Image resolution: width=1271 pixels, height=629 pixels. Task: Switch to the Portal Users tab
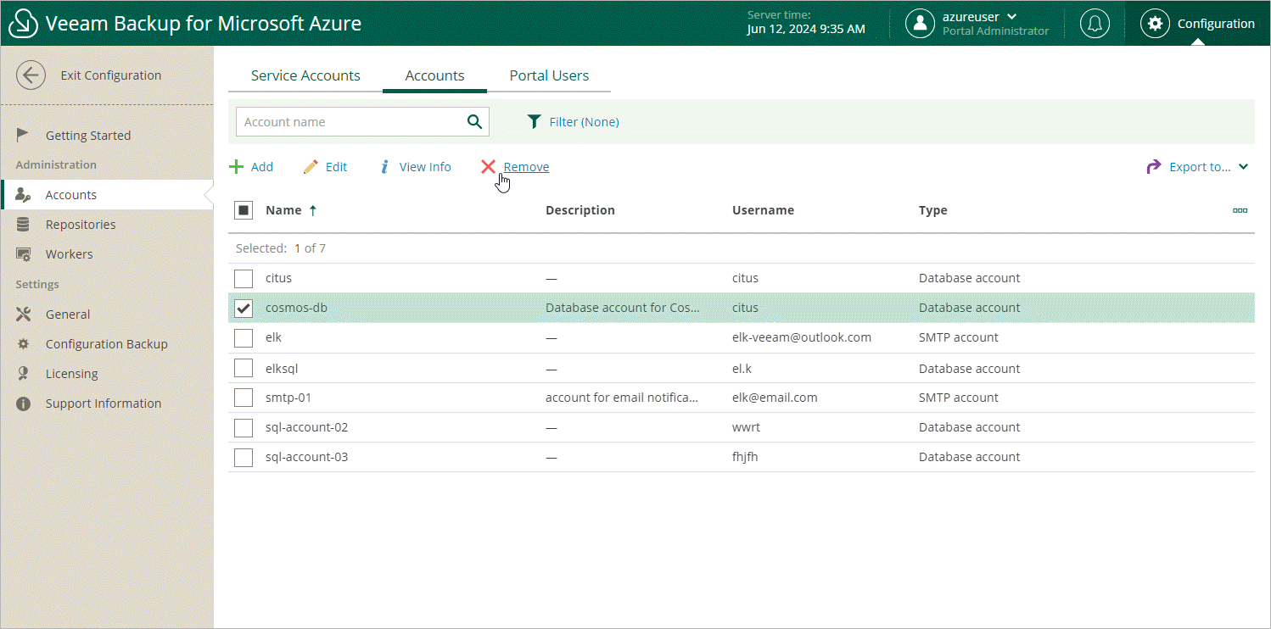[x=549, y=75]
